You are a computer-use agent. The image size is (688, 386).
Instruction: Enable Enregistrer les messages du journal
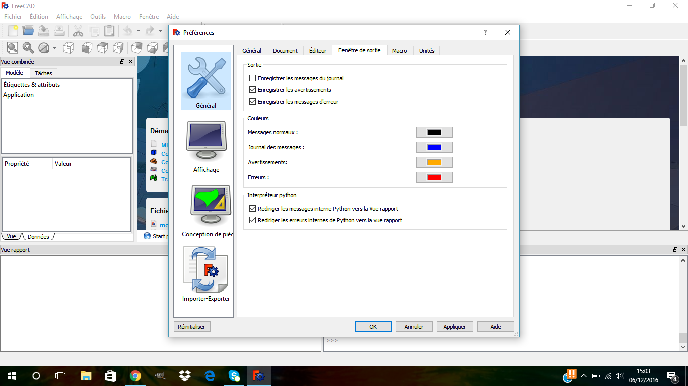point(253,78)
